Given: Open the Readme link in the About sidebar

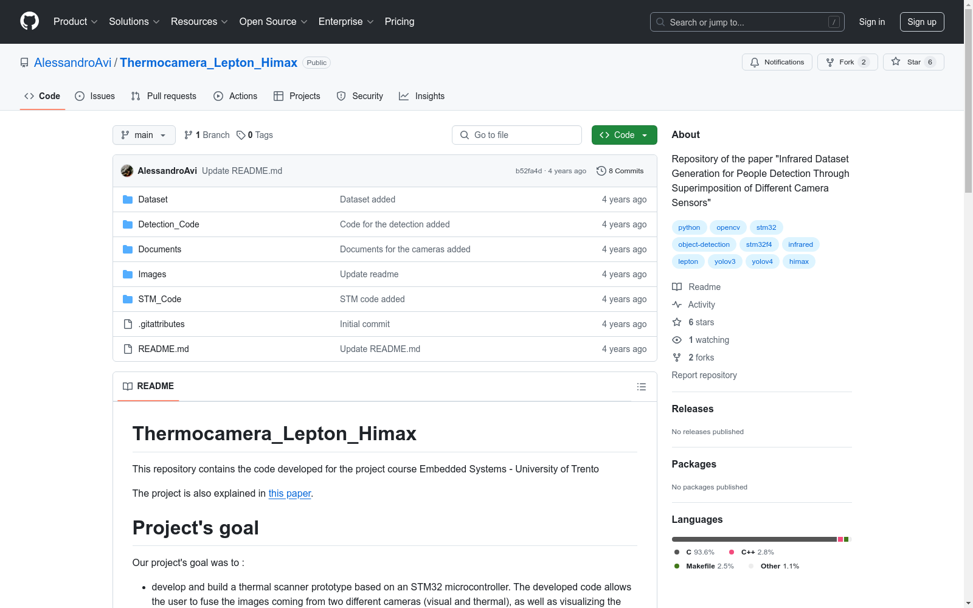Looking at the screenshot, I should pyautogui.click(x=696, y=287).
